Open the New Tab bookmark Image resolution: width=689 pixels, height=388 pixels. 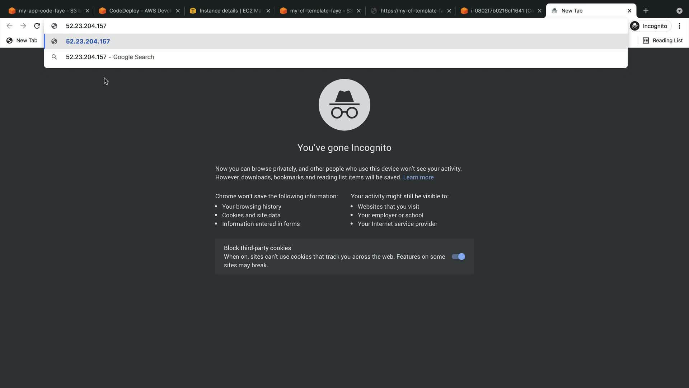(x=22, y=41)
